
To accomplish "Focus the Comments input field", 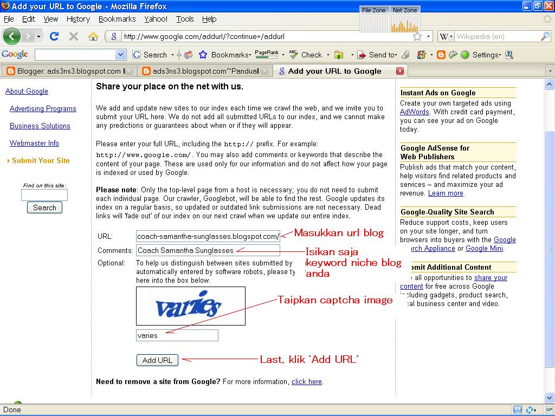I will [x=208, y=250].
